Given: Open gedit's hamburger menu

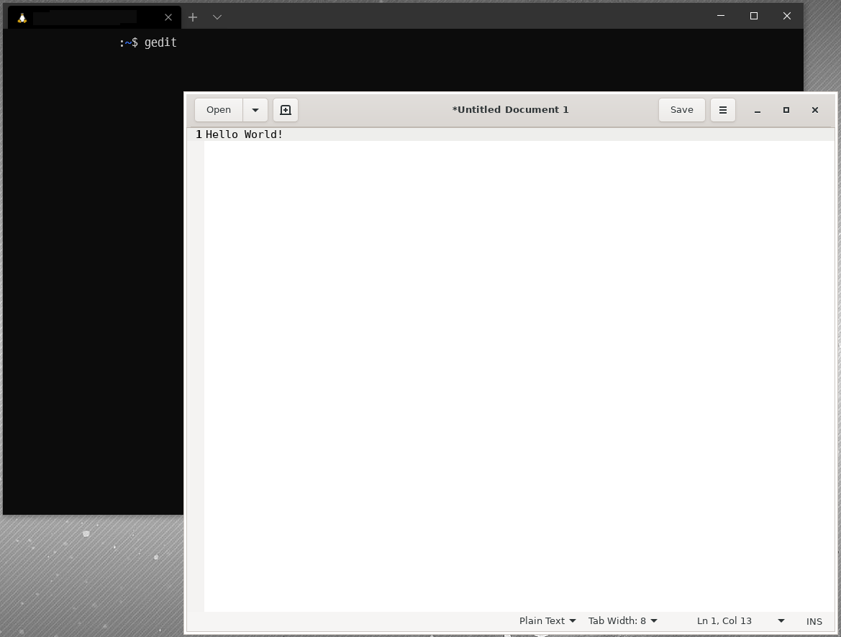Looking at the screenshot, I should coord(723,110).
